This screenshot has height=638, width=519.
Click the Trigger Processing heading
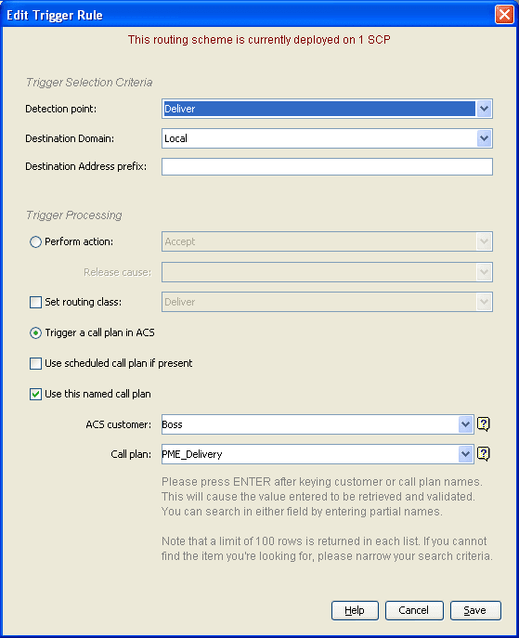(73, 215)
